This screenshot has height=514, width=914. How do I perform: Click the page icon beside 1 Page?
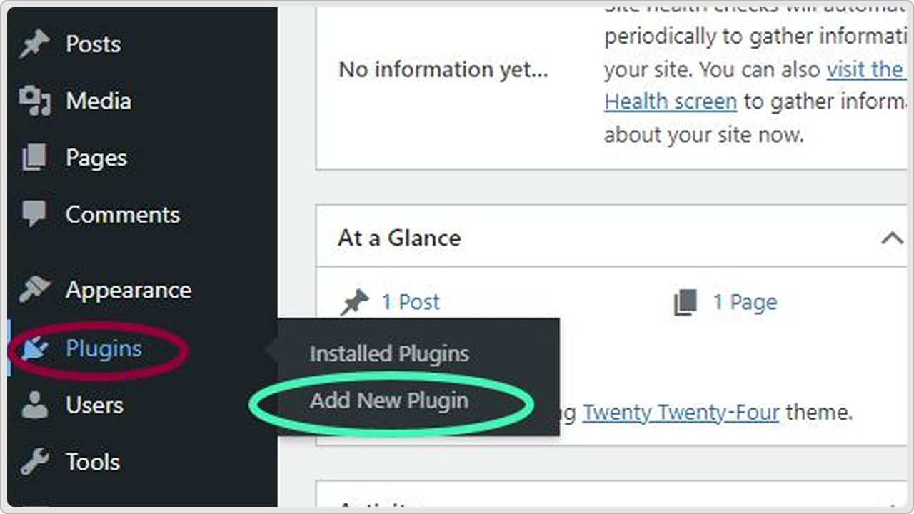[x=686, y=301]
